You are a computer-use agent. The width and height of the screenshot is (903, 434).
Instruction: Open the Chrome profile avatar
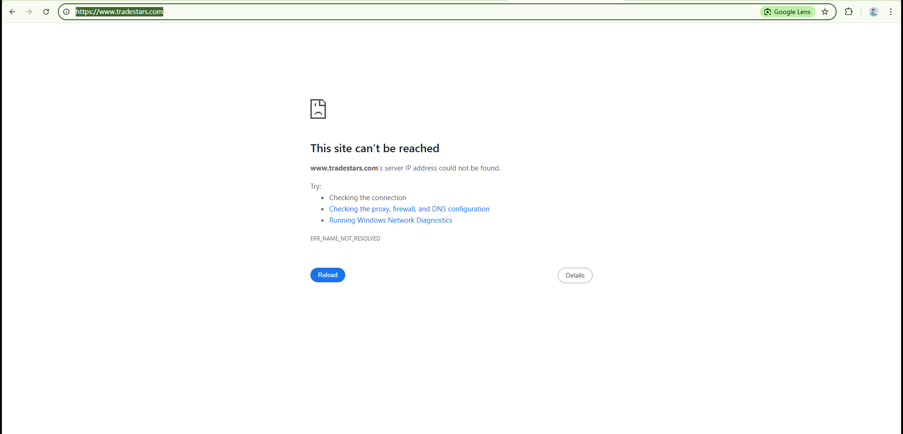(x=874, y=12)
